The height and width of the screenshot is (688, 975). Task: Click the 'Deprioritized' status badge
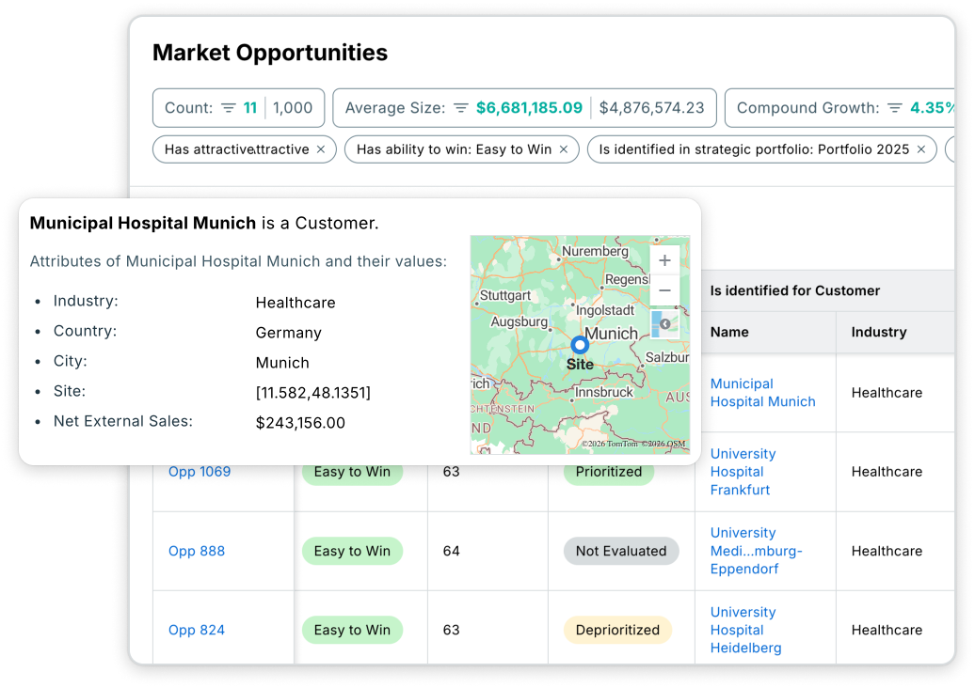(x=617, y=630)
